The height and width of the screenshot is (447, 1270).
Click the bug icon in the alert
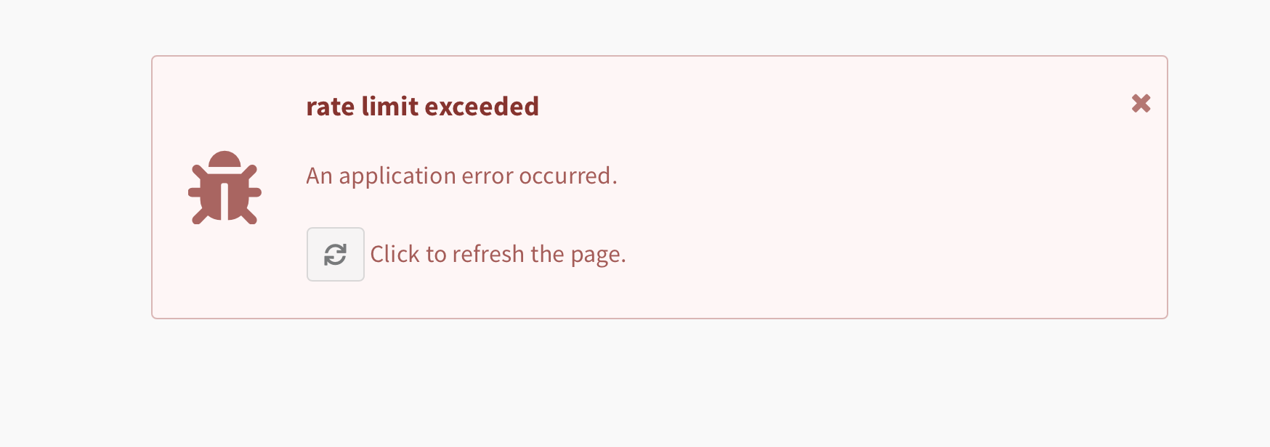tap(225, 187)
